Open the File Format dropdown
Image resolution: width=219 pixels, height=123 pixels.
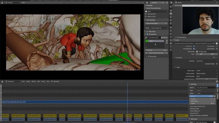pyautogui.click(x=207, y=52)
